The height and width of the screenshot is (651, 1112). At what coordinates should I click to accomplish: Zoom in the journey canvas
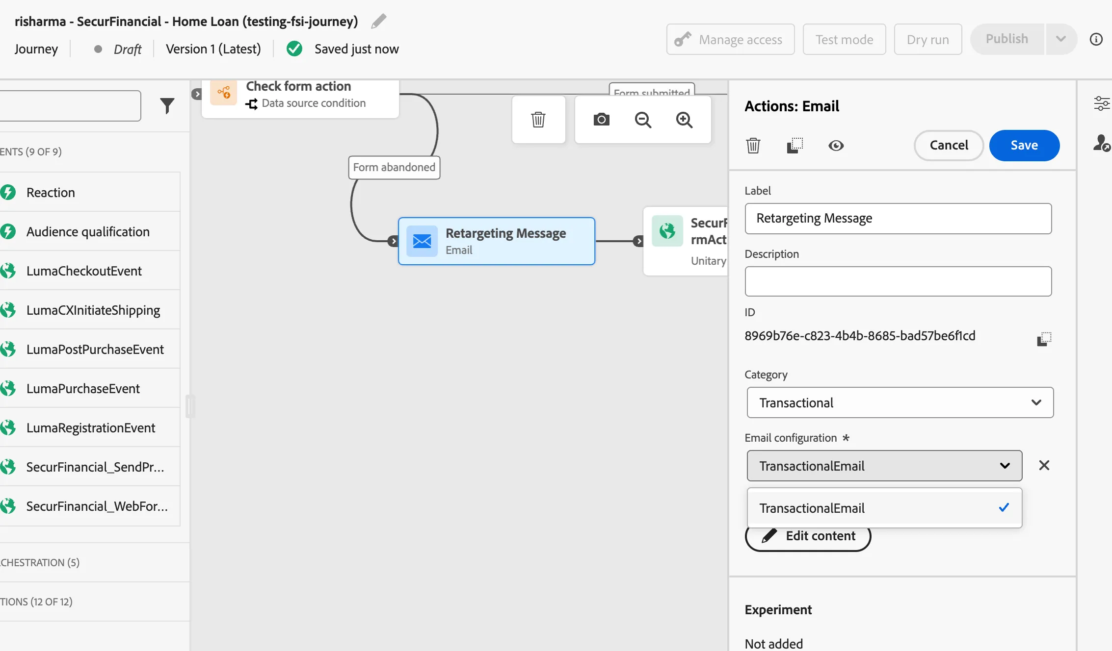[684, 120]
